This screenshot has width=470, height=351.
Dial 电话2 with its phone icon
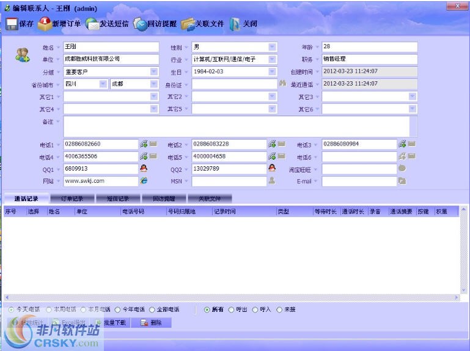272,144
